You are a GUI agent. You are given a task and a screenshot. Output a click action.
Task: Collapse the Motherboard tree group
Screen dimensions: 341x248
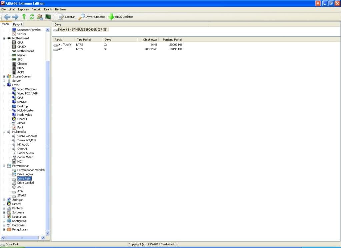click(4, 38)
